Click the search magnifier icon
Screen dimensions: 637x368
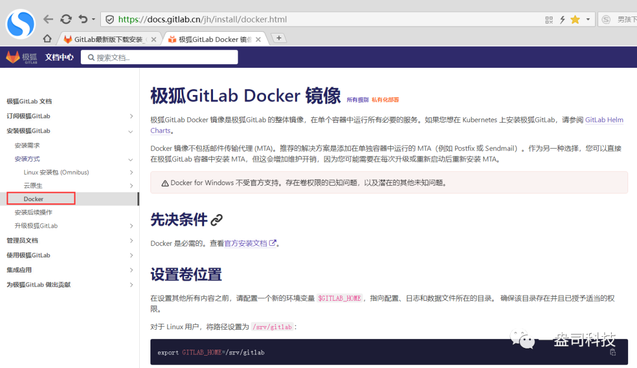[x=91, y=58]
